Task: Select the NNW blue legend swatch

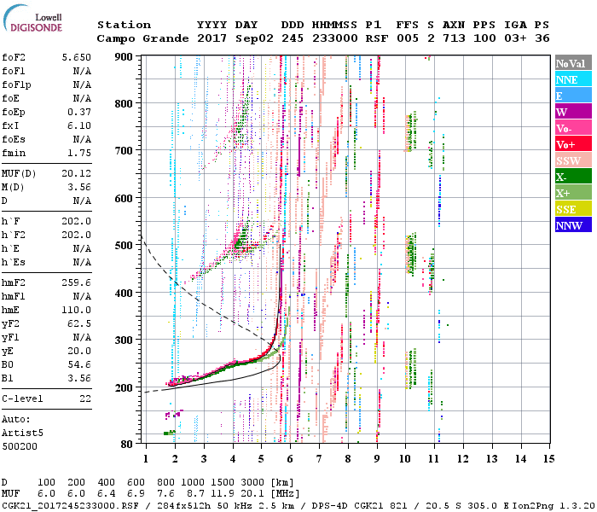Action: coord(571,226)
